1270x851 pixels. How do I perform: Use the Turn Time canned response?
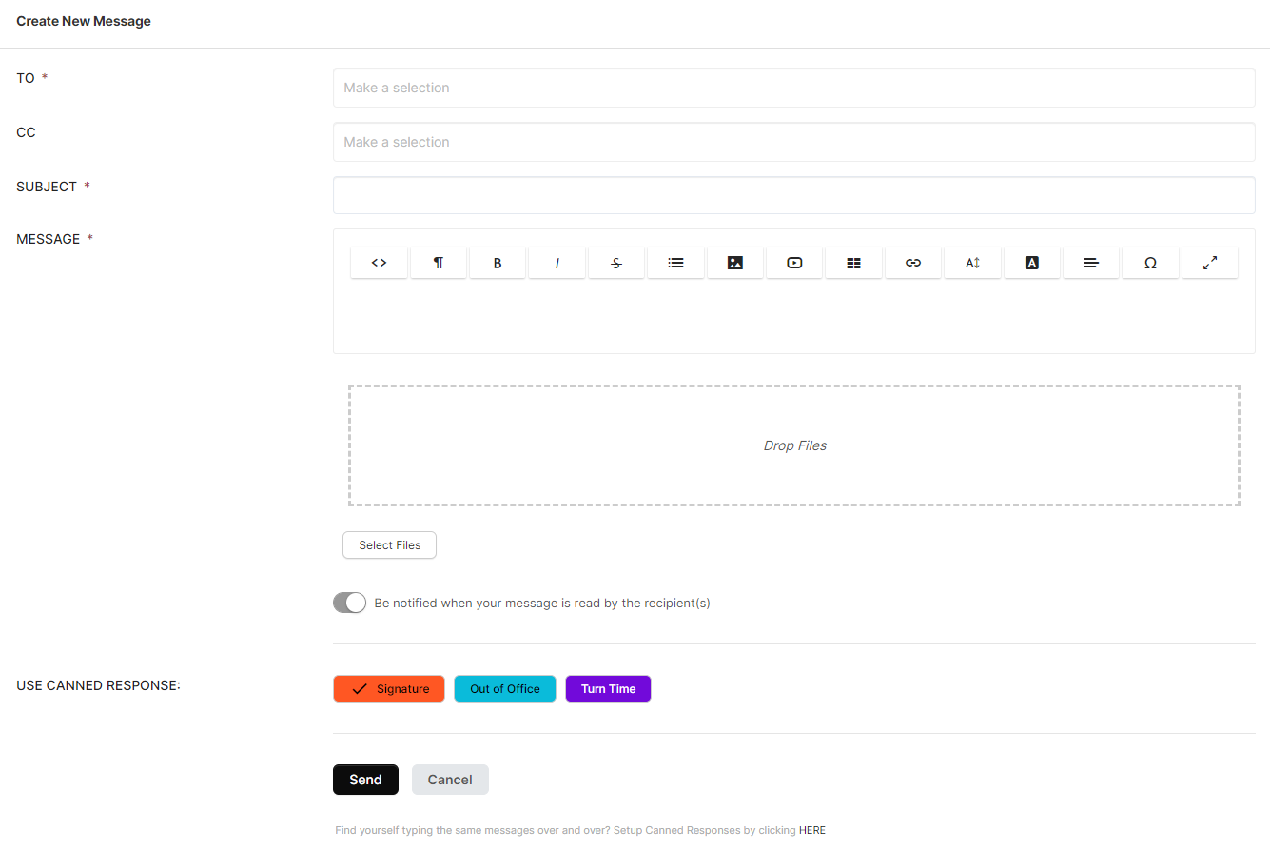608,689
